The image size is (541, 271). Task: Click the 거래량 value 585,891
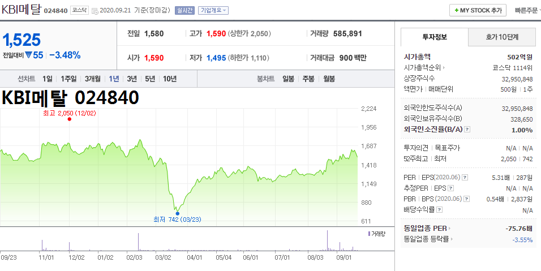click(x=347, y=34)
